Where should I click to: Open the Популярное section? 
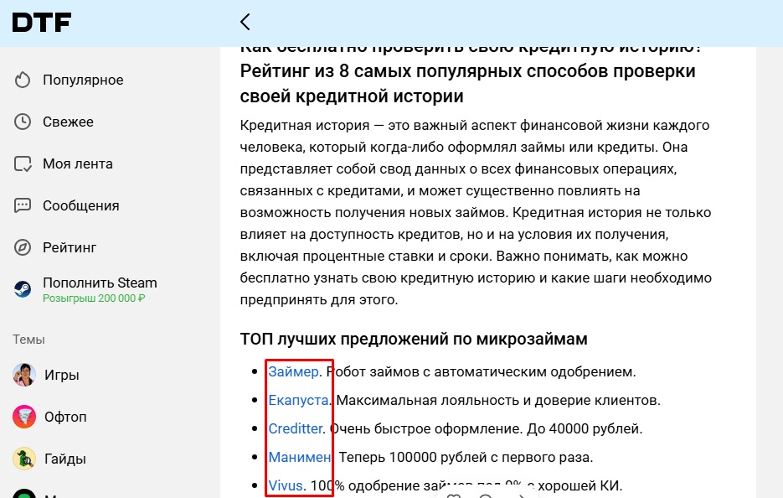(83, 80)
